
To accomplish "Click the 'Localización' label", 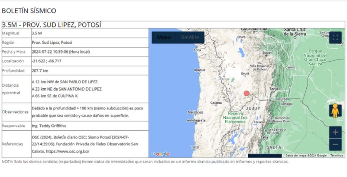I will 13,61.
